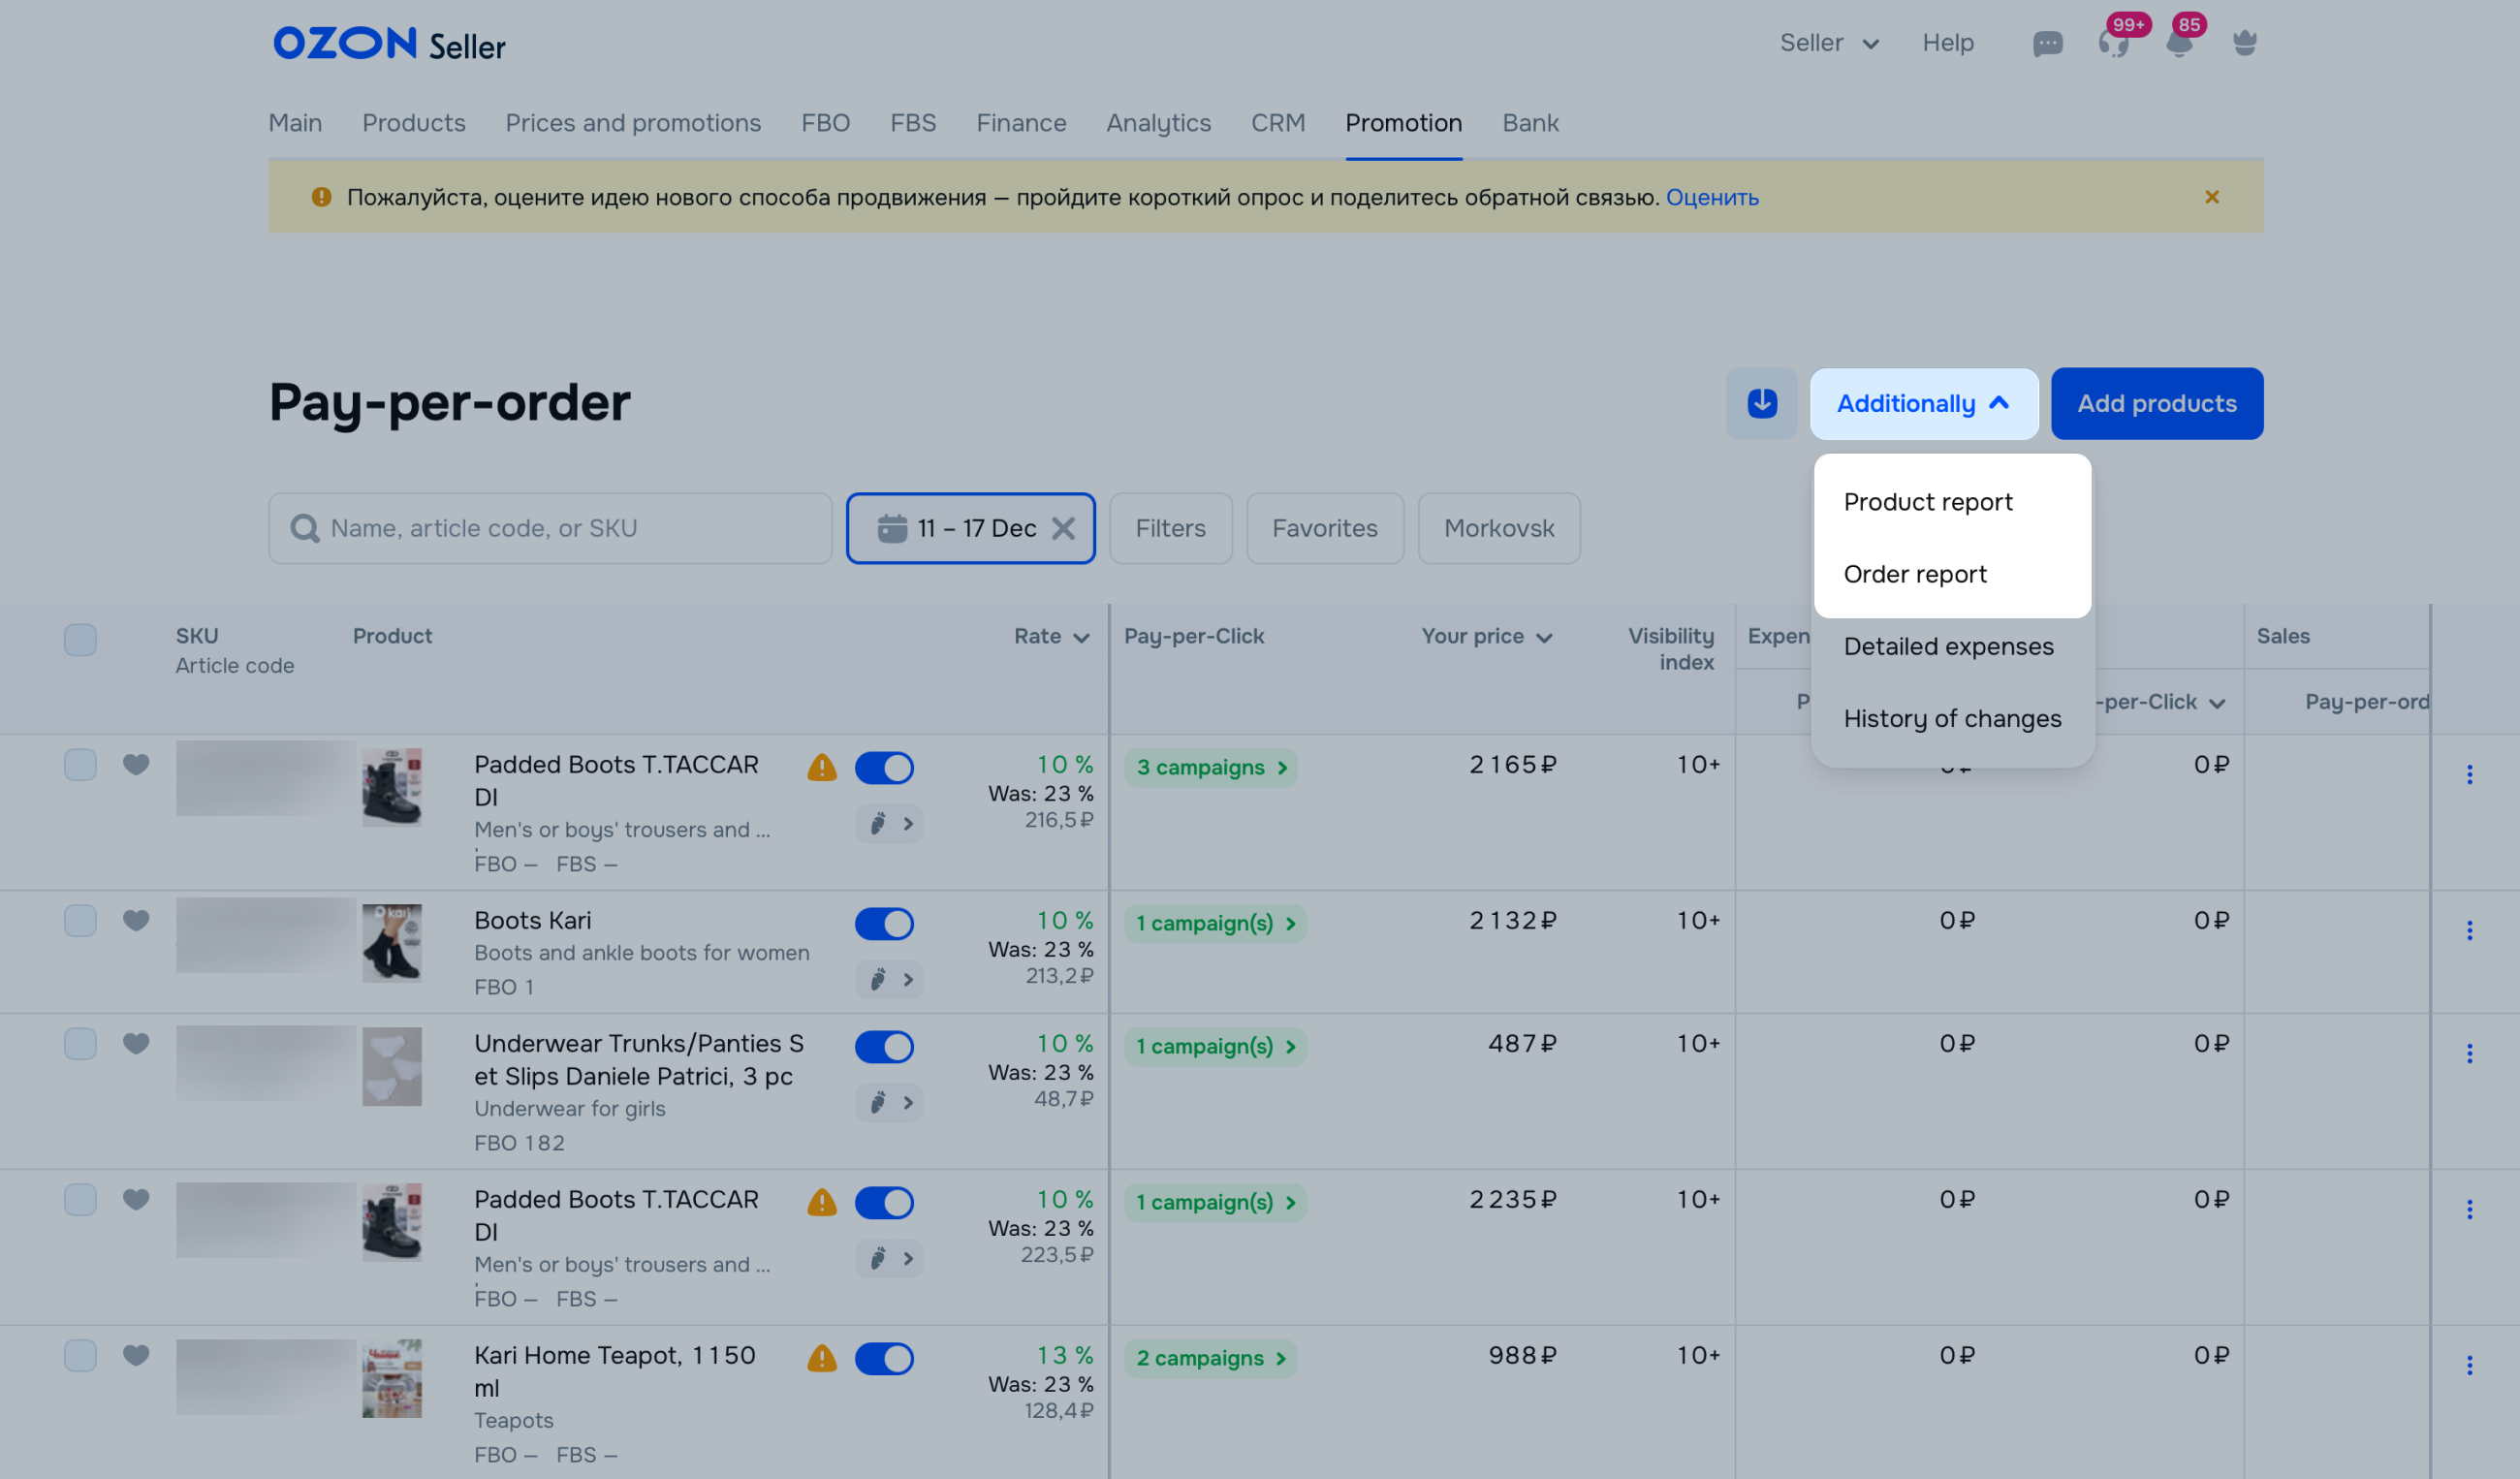Image resolution: width=2520 pixels, height=1479 pixels.
Task: Favorite the Boots Kari heart icon
Action: [136, 920]
